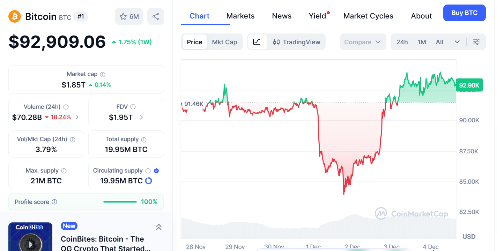Click the Profile score progress bar
497x251 pixels.
[120, 202]
